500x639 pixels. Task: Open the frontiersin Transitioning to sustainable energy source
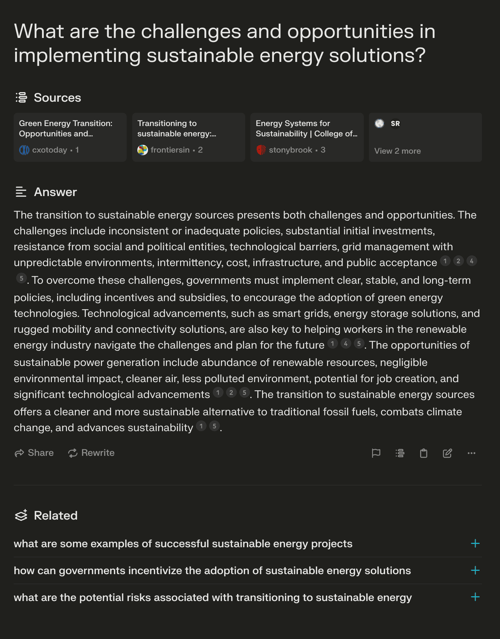coord(189,137)
